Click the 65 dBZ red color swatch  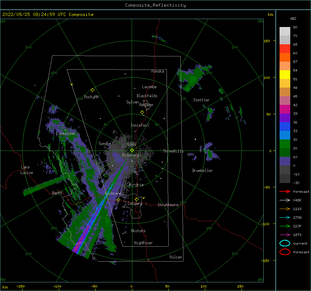[285, 48]
